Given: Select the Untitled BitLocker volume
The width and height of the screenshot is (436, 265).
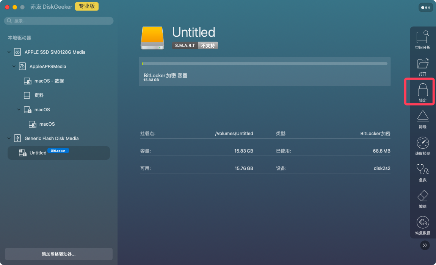Looking at the screenshot, I should (59, 153).
